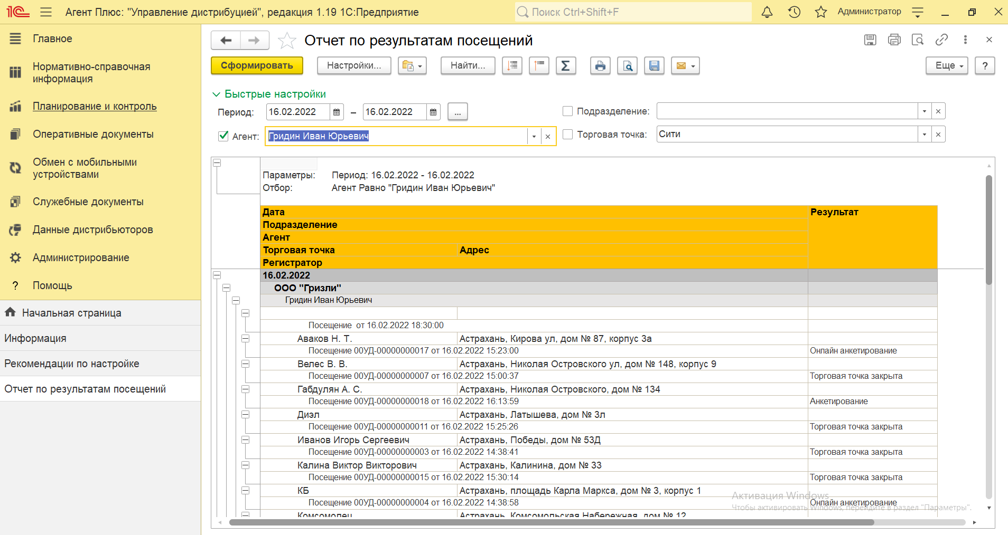
Task: Open Планирование и контроль section
Action: 95,106
